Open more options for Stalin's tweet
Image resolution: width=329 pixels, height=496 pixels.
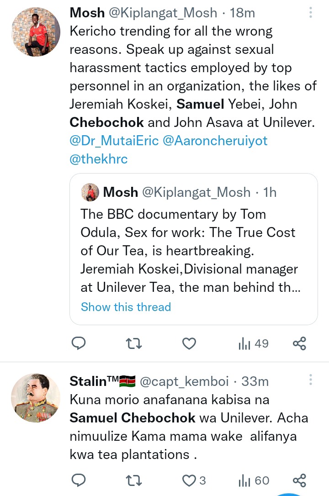[311, 380]
